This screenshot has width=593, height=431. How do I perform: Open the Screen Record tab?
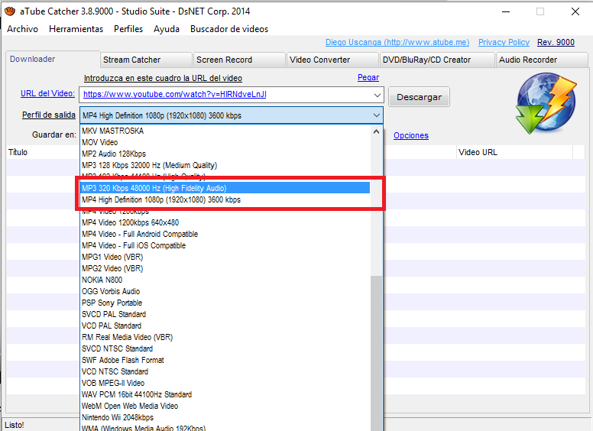tap(239, 60)
